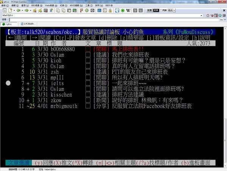Switch to the 2 PCMAN+ tab

pos(28,24)
